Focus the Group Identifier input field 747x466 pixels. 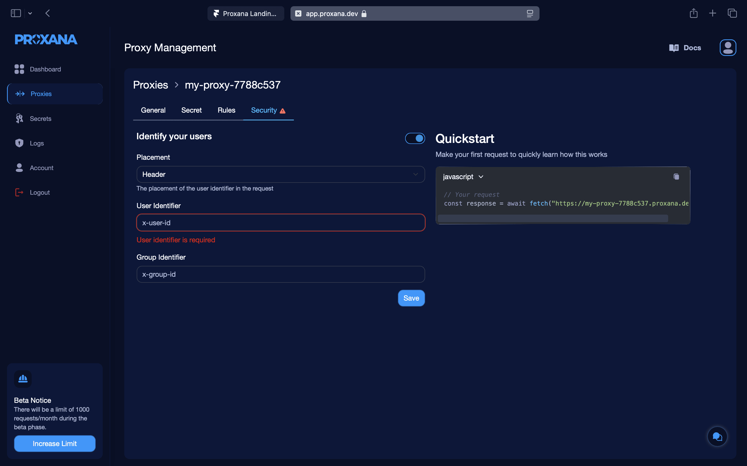pyautogui.click(x=281, y=274)
